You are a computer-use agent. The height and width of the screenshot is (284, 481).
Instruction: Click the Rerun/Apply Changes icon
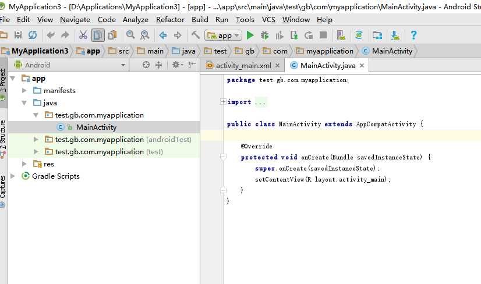[309, 35]
